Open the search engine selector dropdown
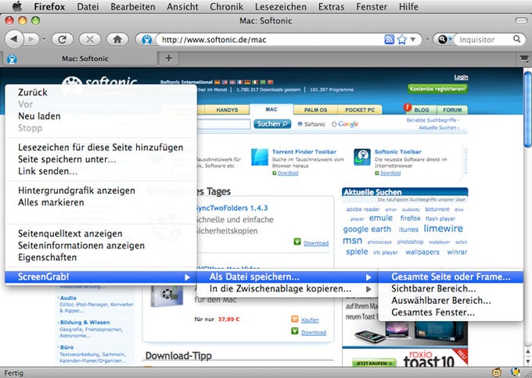Viewport: 532px width, 378px height. click(x=444, y=39)
